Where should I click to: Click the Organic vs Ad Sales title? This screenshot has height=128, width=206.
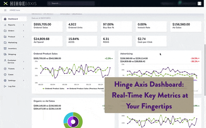click(x=44, y=101)
